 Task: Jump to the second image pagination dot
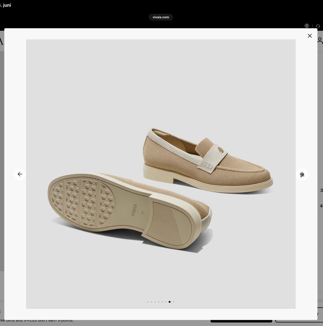coord(152,302)
